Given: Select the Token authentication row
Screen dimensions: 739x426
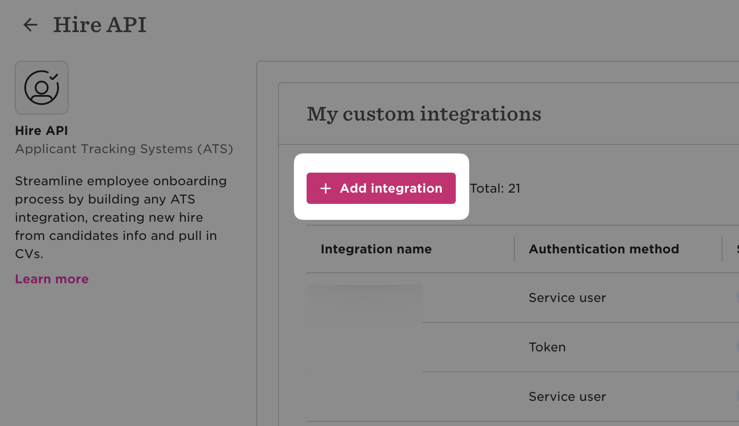Looking at the screenshot, I should [547, 347].
